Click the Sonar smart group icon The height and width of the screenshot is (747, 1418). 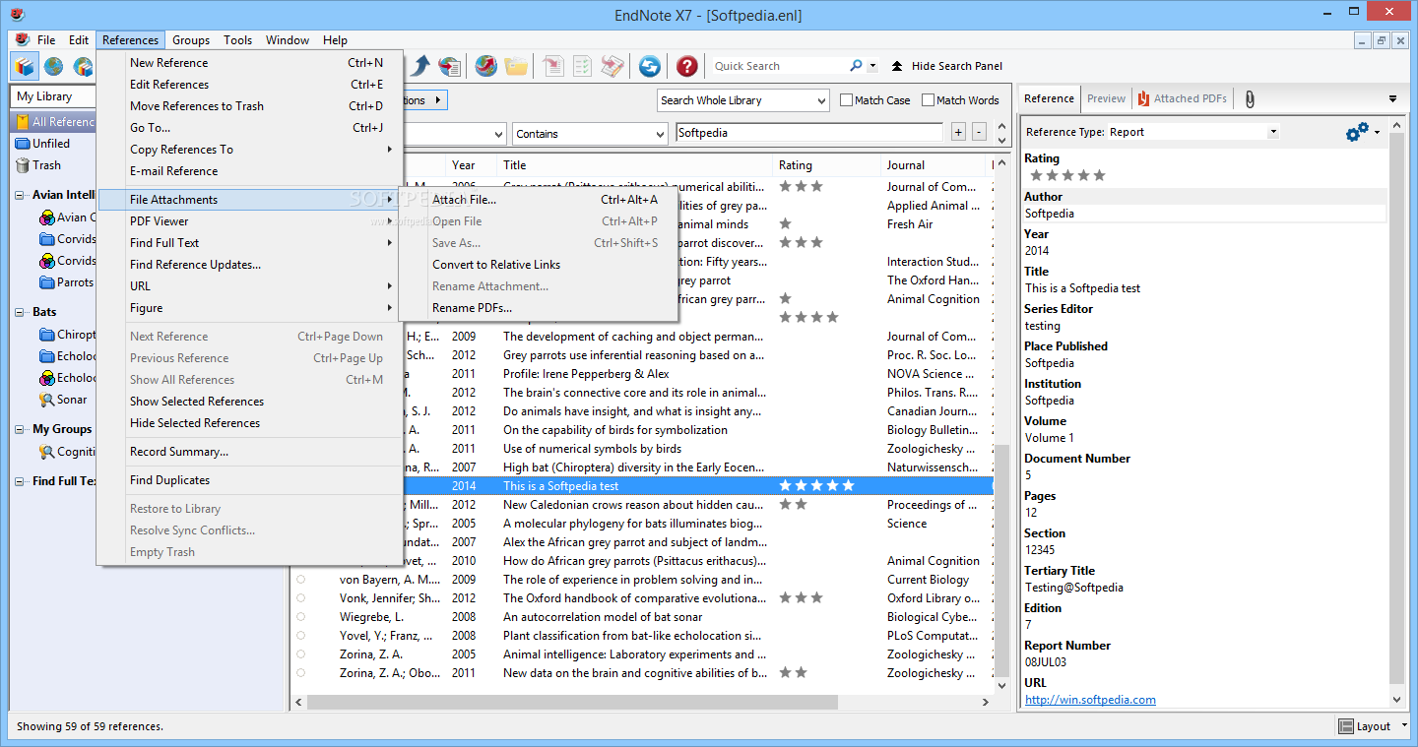coord(46,400)
